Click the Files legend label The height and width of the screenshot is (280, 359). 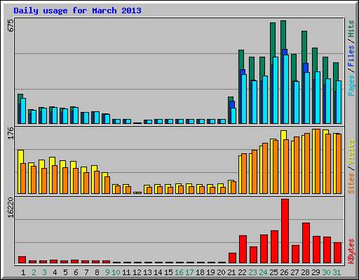pyautogui.click(x=351, y=55)
